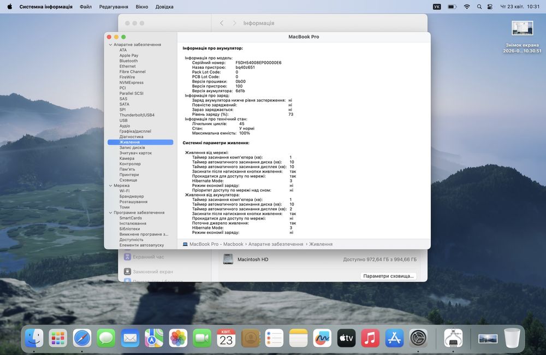The image size is (546, 355).
Task: Open the Файл menu
Action: 86,7
